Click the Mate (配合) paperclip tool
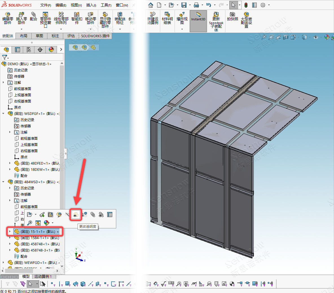This screenshot has width=334, height=293. point(33,16)
